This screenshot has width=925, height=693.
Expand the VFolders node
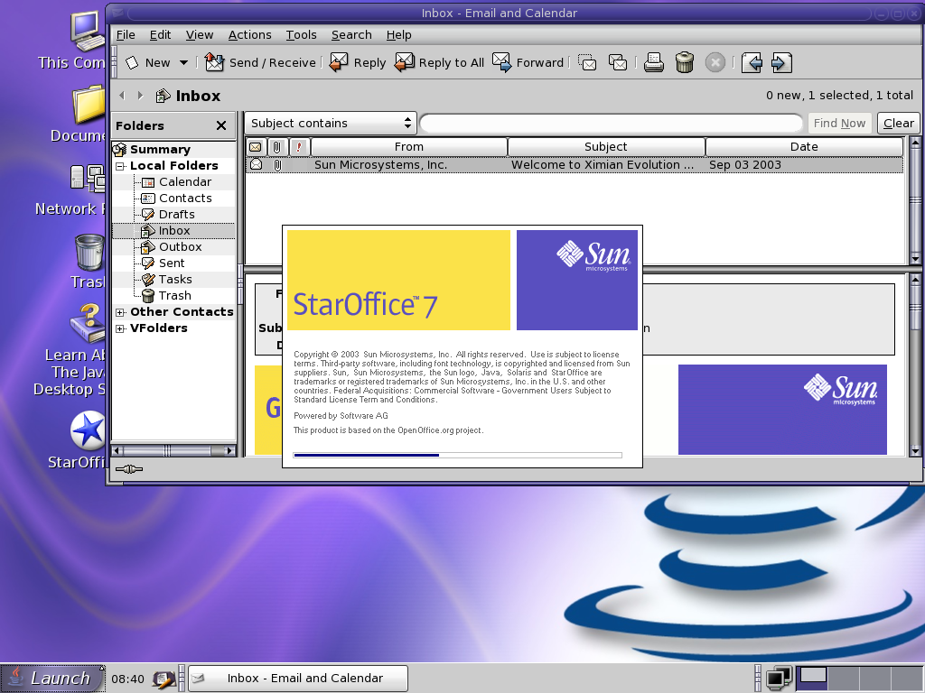(120, 328)
